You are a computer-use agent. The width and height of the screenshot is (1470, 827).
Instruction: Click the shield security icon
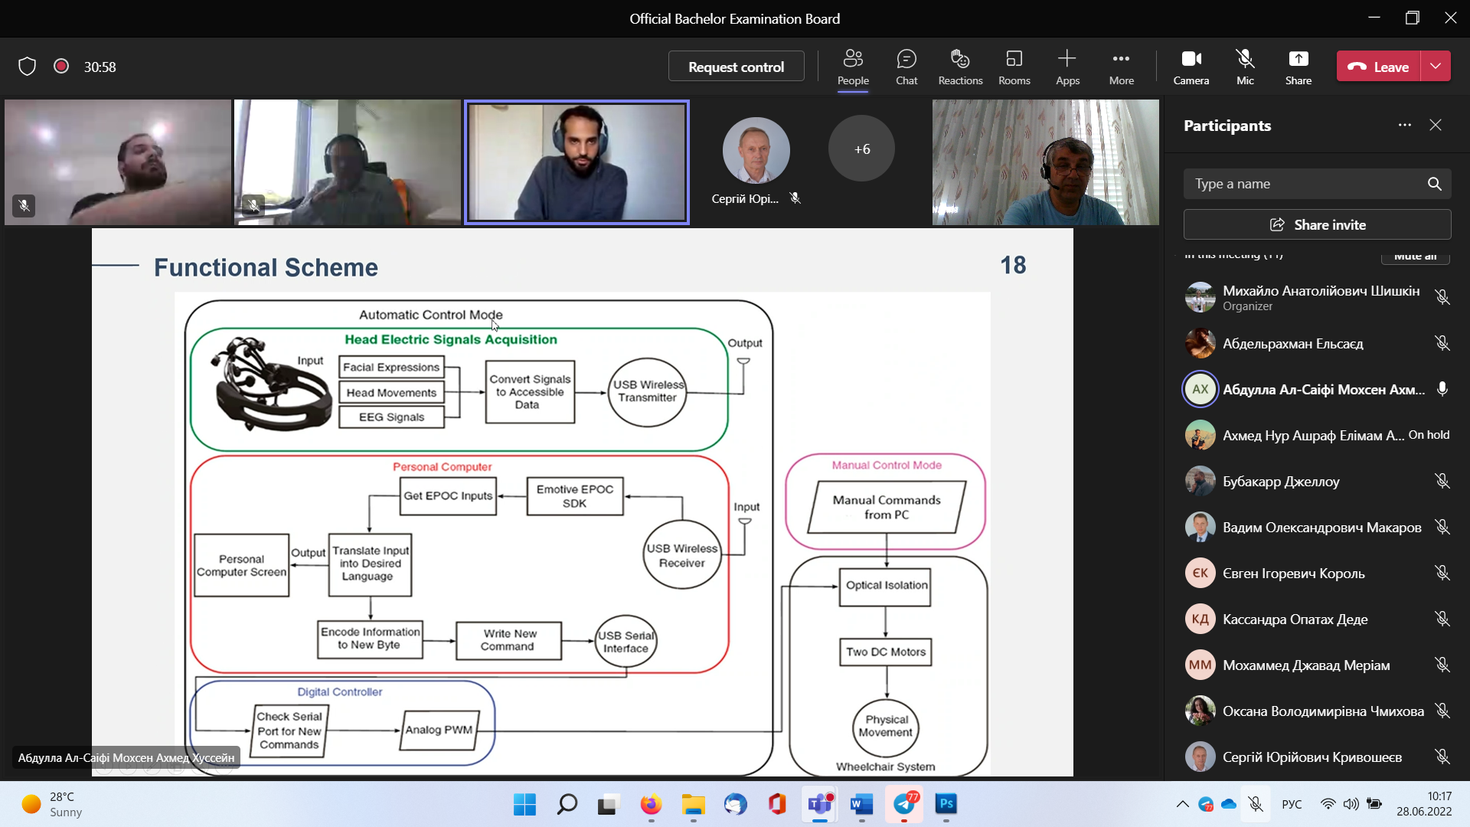tap(28, 67)
